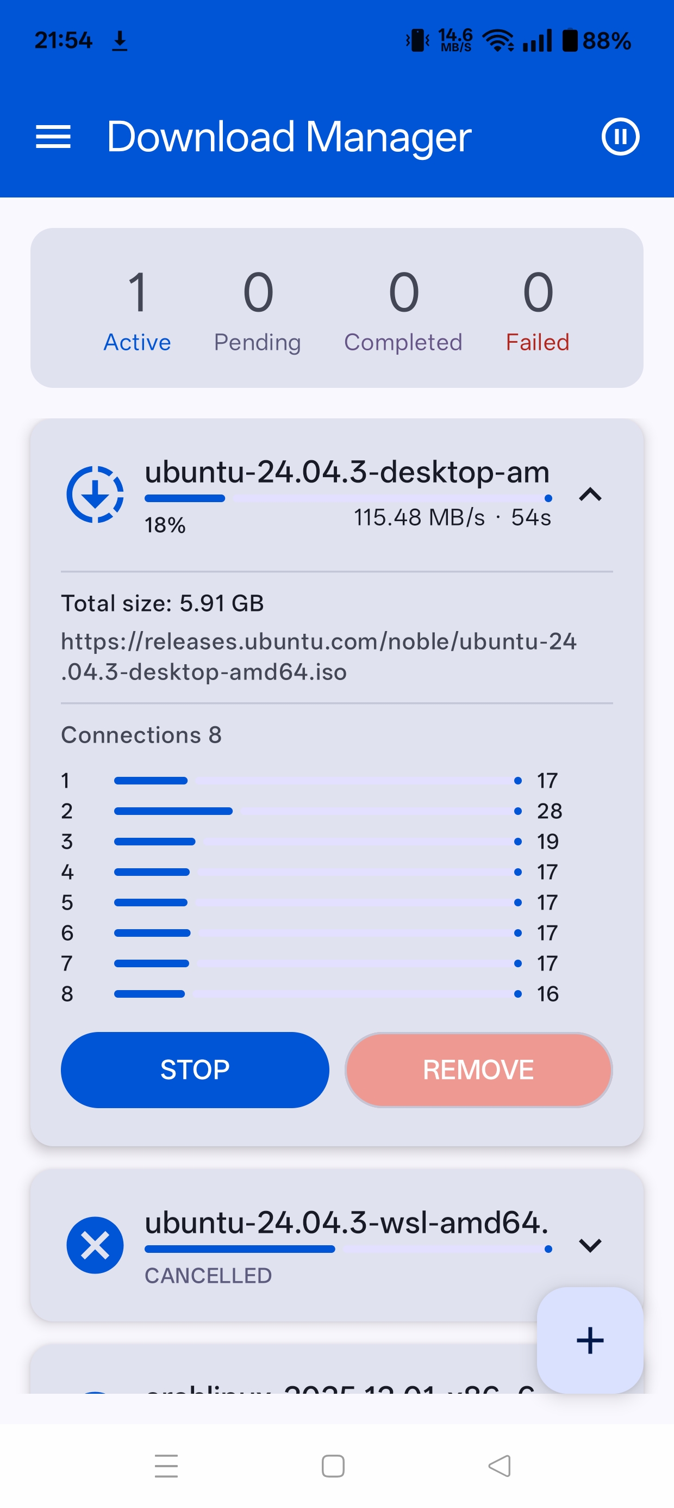Collapse the ubuntu desktop download details
This screenshot has height=1508, width=674.
(x=590, y=495)
